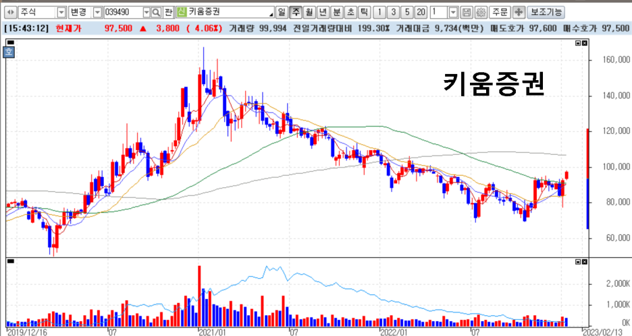The width and height of the screenshot is (632, 336).
Task: Switch chart to weekly 주 period
Action: [x=296, y=13]
